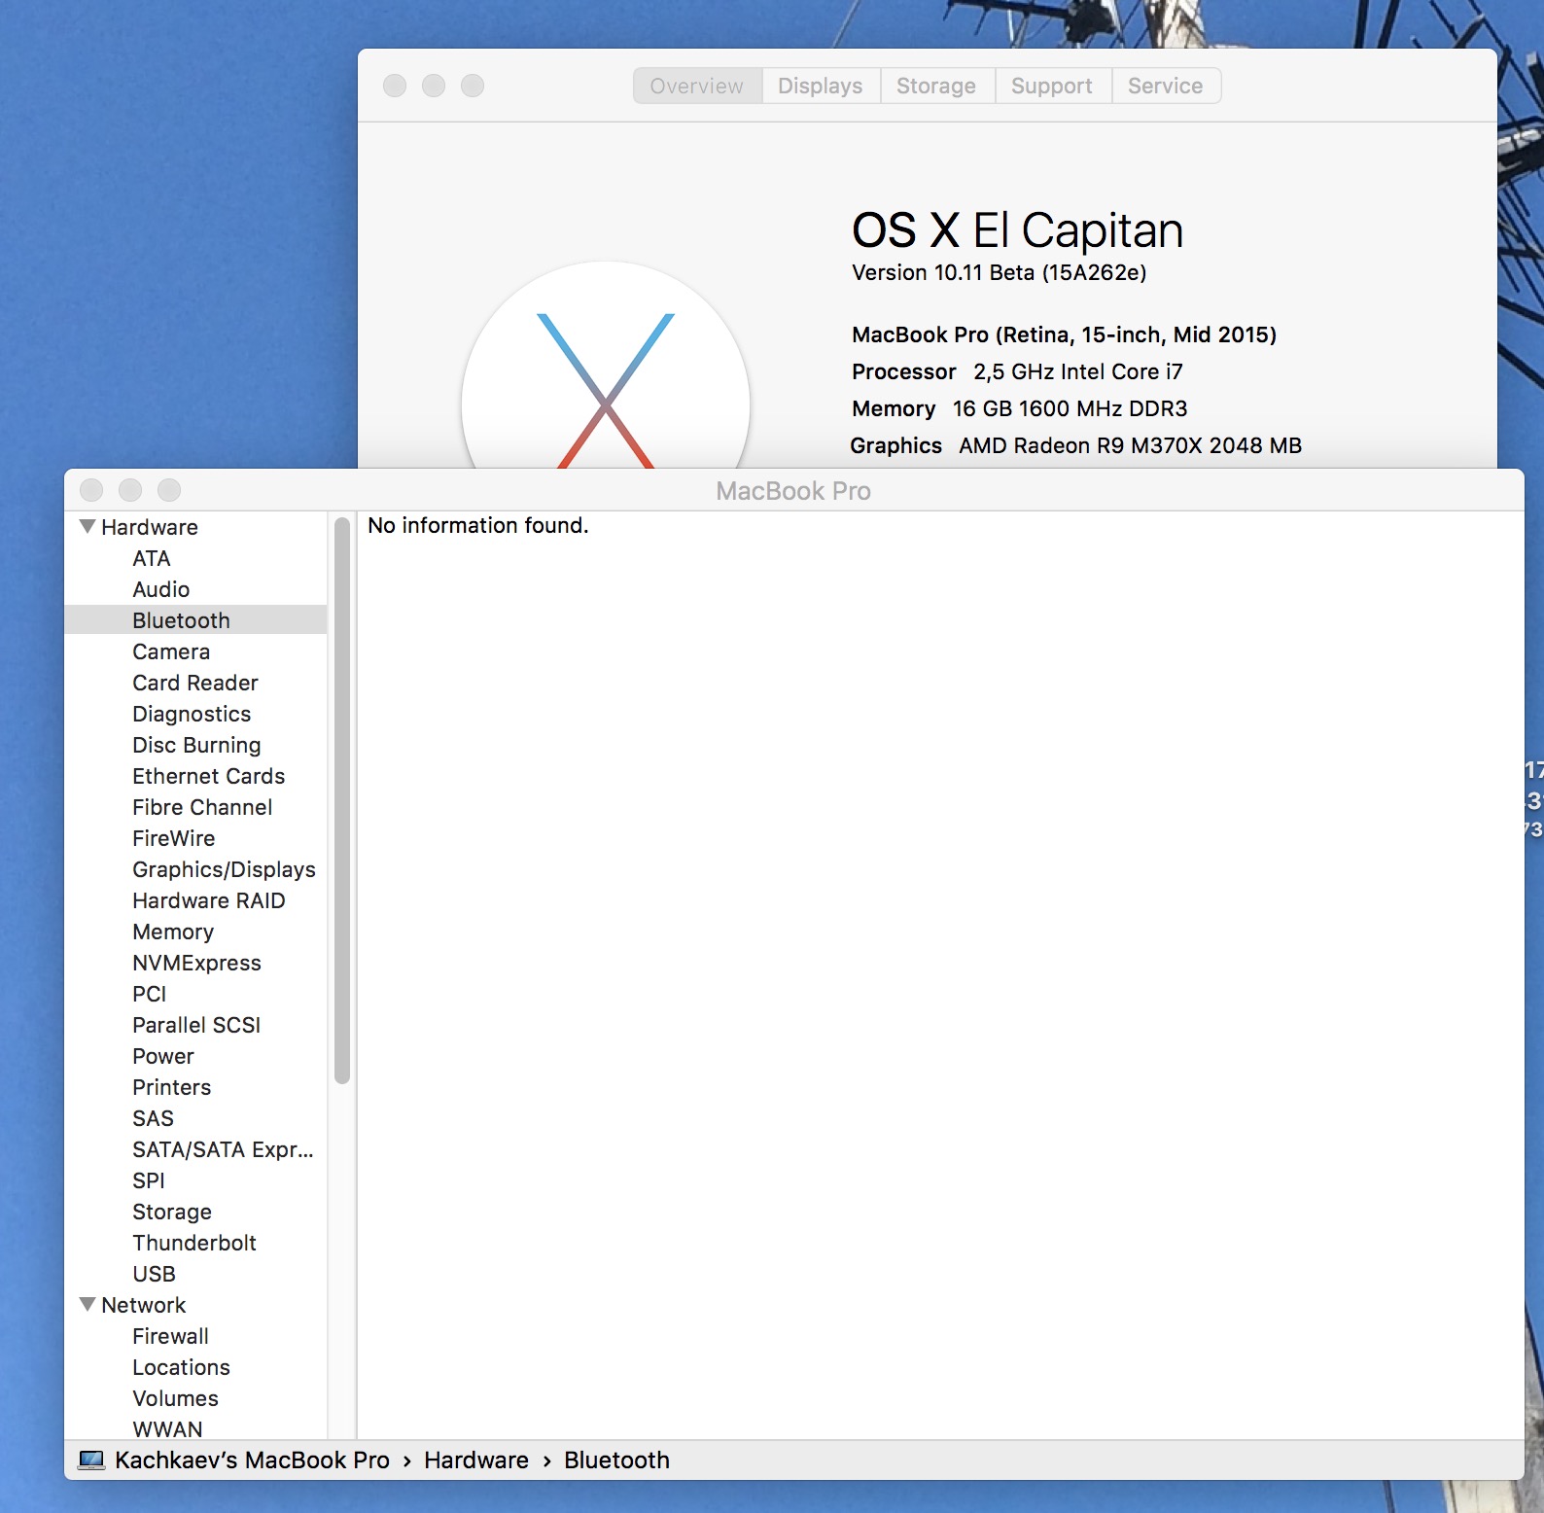Close the MacBook Pro System Information window
Image resolution: width=1544 pixels, height=1513 pixels.
point(91,490)
